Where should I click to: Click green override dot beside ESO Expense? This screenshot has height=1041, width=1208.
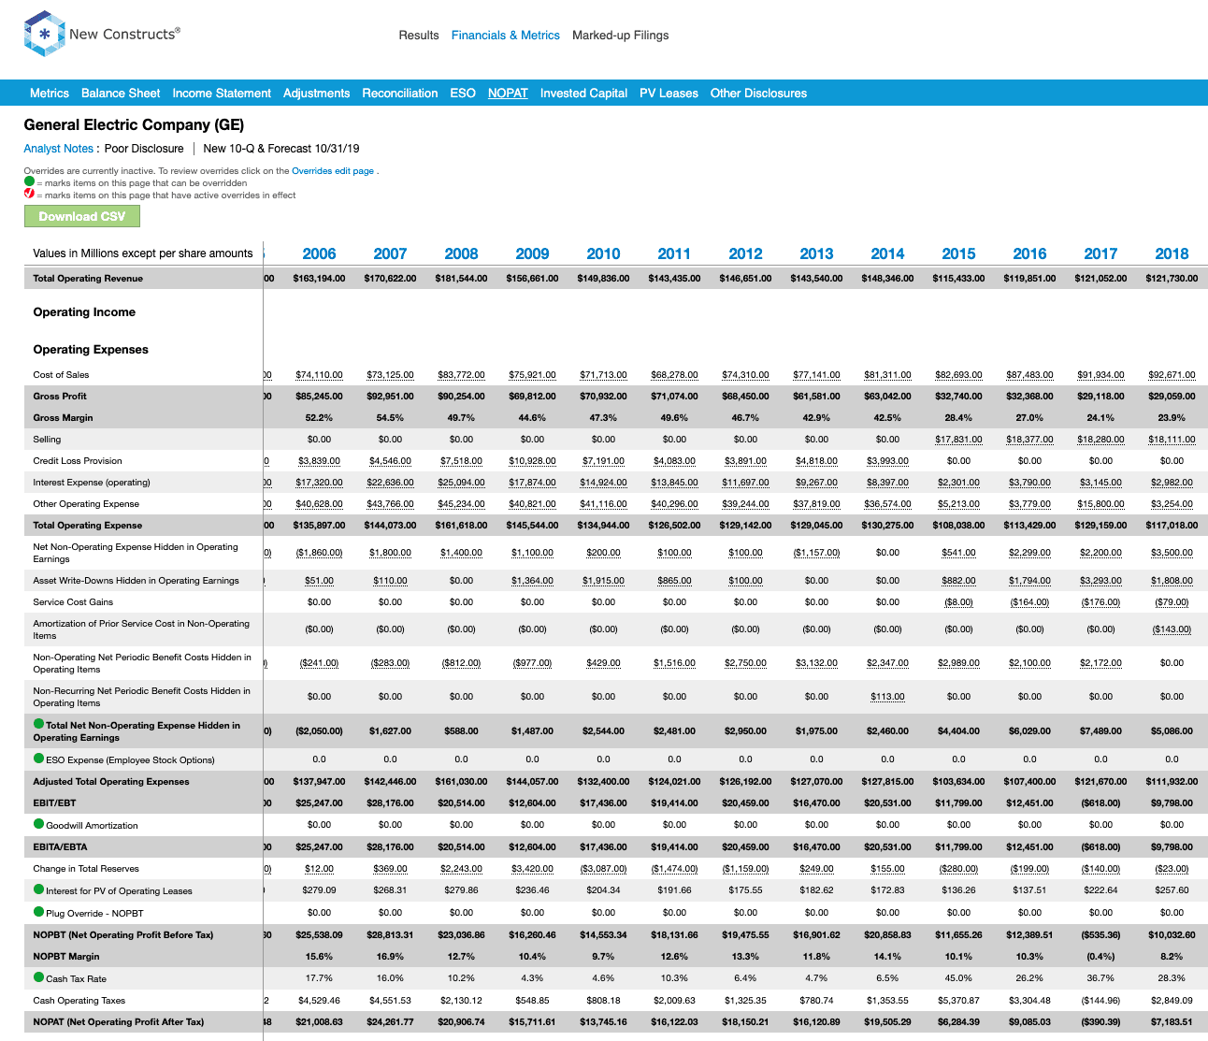click(38, 759)
